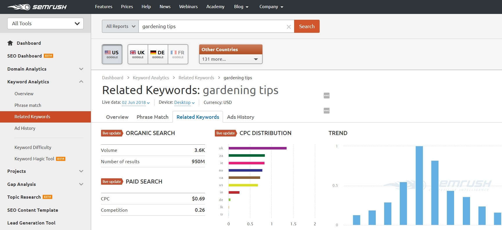Image resolution: width=502 pixels, height=230 pixels.
Task: Collapse Keyword Analytics sidebar section
Action: 81,82
